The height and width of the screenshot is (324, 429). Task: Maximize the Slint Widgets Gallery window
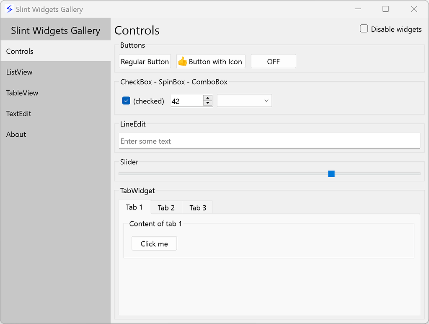coord(385,9)
